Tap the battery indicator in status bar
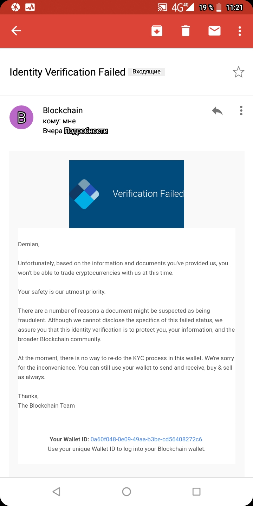This screenshot has width=253, height=506. click(x=219, y=7)
